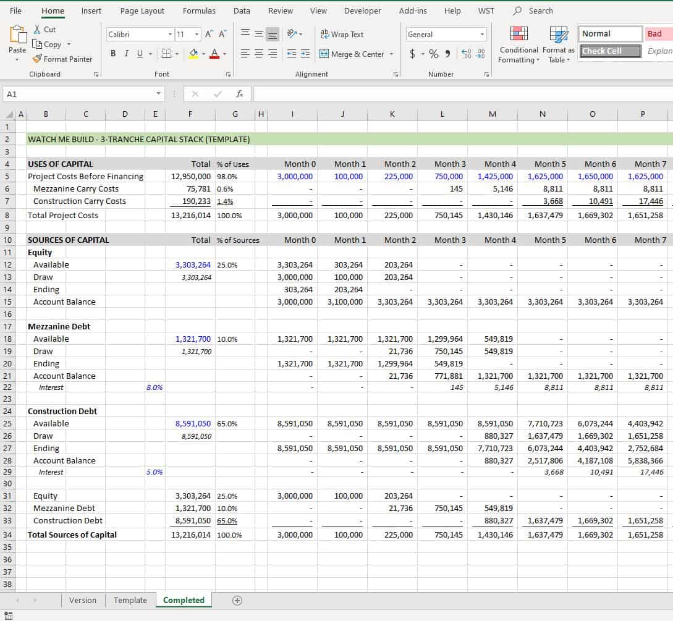Click the Merge & Center button
Screen dimensions: 673x621
(352, 54)
